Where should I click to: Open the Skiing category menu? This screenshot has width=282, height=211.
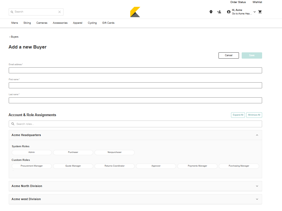tap(27, 23)
